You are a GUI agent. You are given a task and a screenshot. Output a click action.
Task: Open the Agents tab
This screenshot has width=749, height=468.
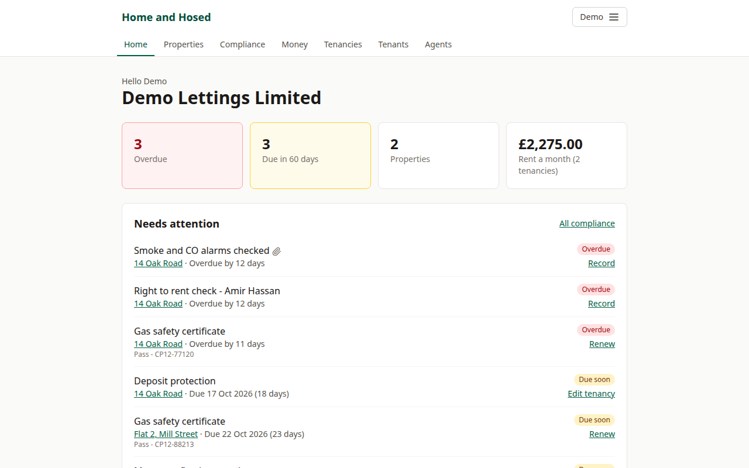(x=438, y=44)
